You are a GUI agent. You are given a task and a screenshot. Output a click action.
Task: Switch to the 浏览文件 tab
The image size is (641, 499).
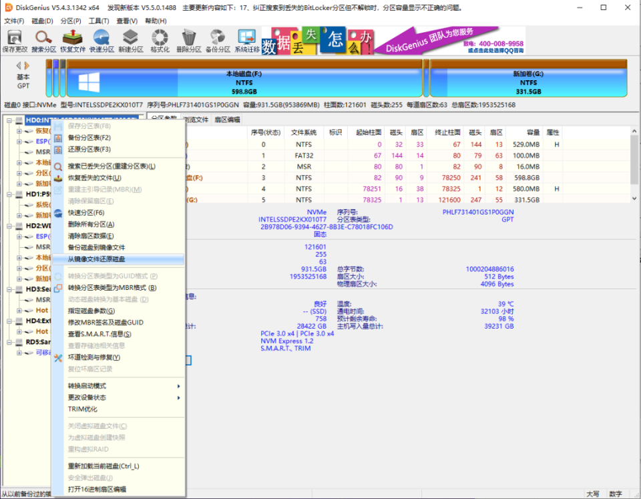(x=196, y=120)
